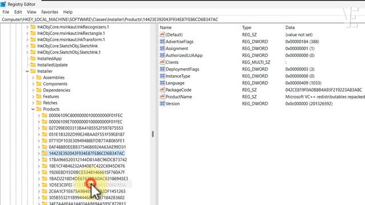
Task: Click the DeploymentFlags DWORD icon
Action: click(x=162, y=69)
